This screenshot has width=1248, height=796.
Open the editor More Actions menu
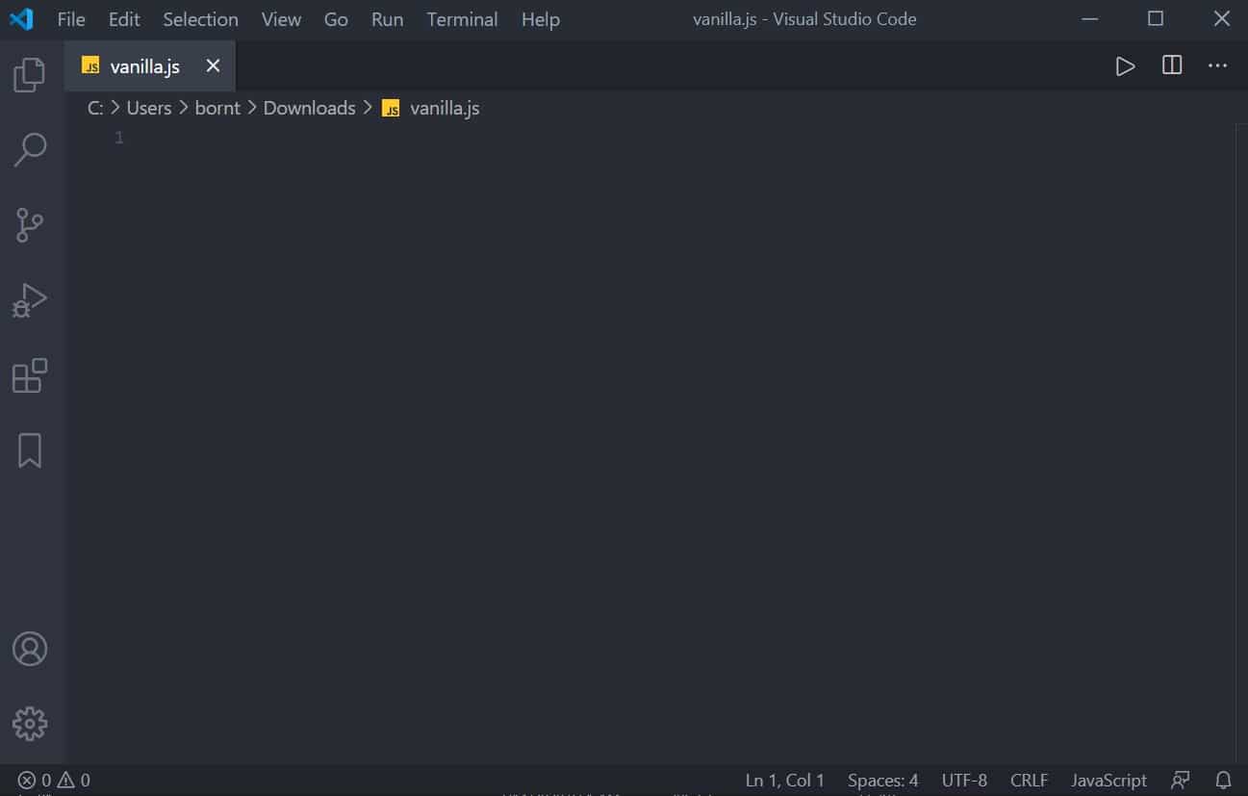tap(1217, 65)
